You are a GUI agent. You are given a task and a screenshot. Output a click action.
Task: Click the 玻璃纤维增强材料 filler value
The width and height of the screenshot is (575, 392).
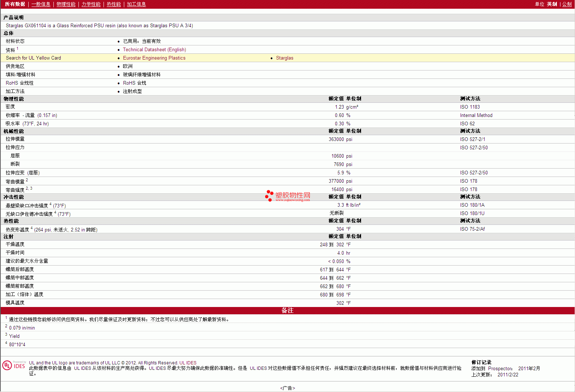(x=142, y=74)
